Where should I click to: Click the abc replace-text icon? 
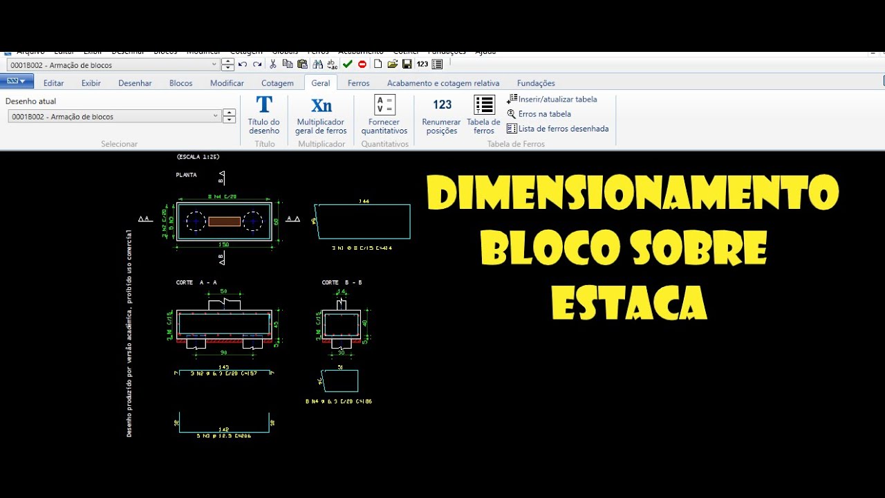(x=332, y=64)
